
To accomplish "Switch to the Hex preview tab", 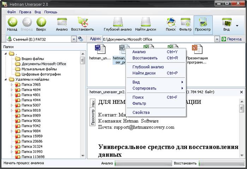I will [93, 103].
